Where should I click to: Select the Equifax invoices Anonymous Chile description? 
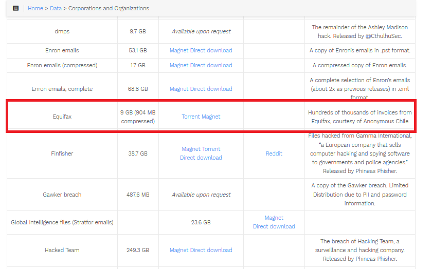coord(360,117)
